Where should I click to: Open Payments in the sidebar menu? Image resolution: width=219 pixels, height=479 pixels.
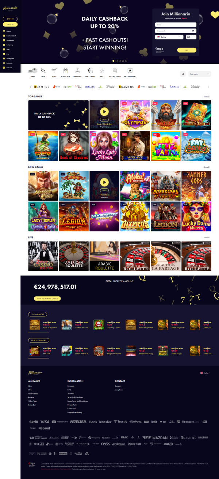(x=8, y=63)
